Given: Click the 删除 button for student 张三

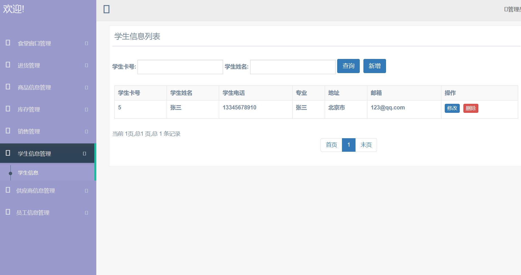Looking at the screenshot, I should tap(471, 108).
